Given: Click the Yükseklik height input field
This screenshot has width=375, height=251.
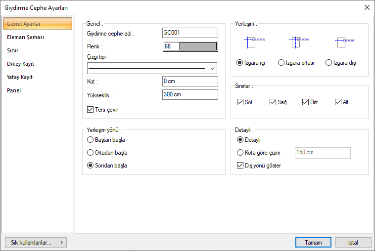Looking at the screenshot, I should (190, 95).
